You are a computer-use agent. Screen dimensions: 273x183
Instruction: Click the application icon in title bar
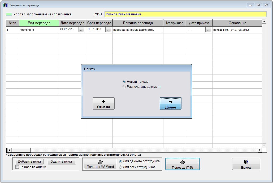click(5, 5)
